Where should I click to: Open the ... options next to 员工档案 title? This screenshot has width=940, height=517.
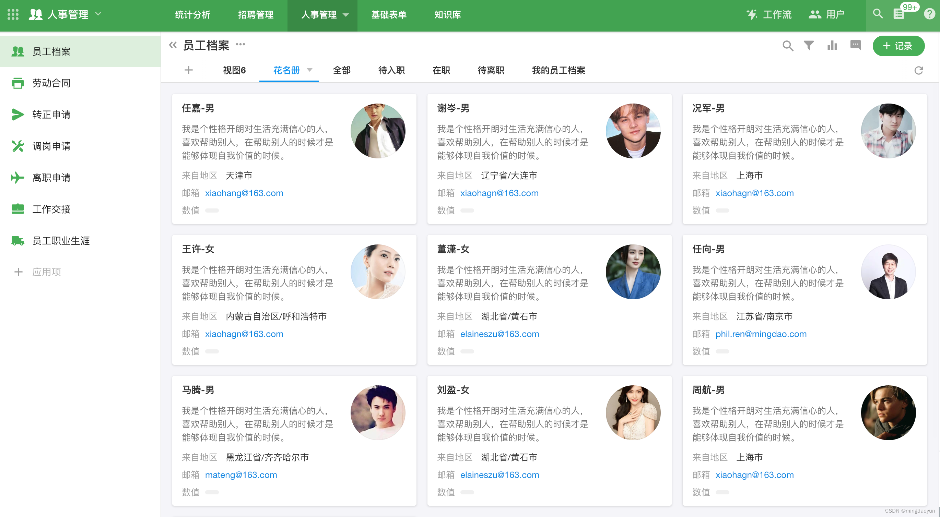240,45
